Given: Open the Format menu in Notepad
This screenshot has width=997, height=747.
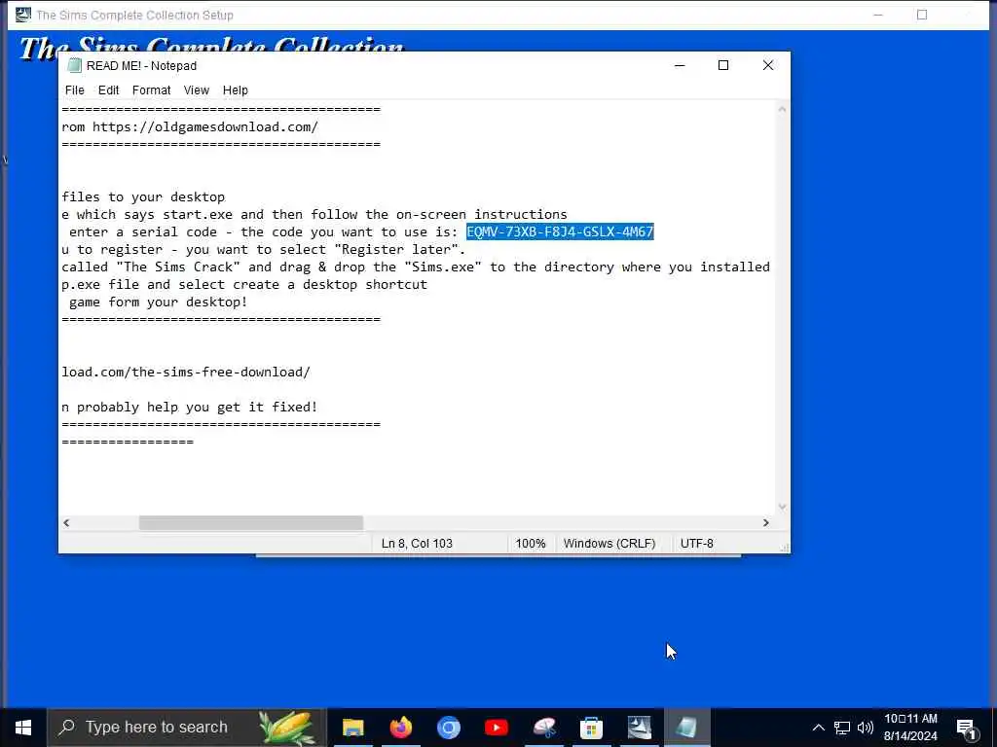Looking at the screenshot, I should tap(151, 90).
